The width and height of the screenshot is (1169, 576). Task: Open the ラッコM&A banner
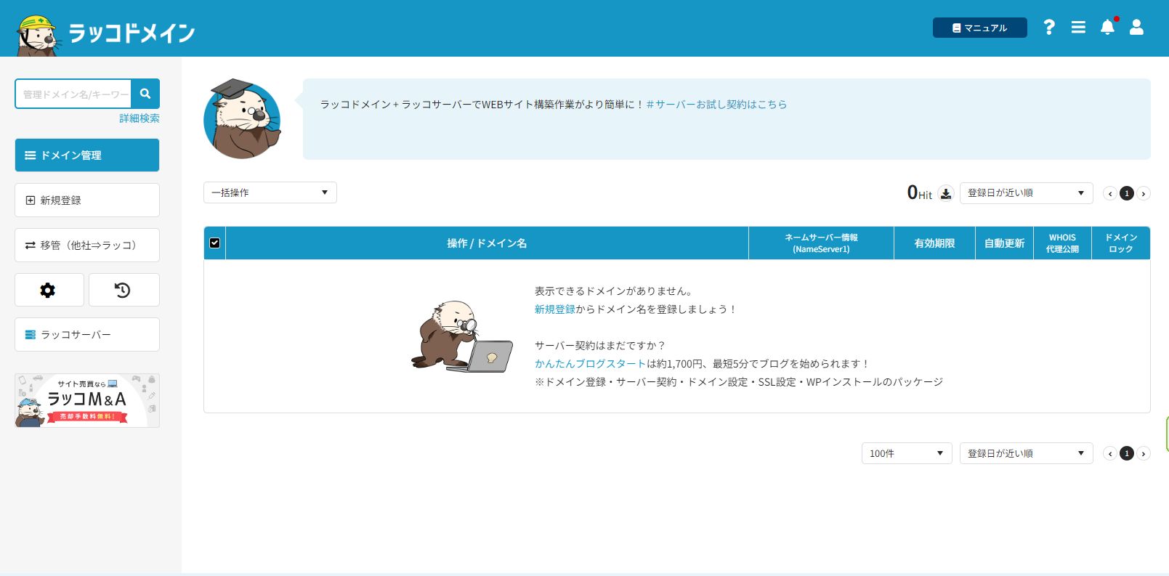tap(87, 400)
